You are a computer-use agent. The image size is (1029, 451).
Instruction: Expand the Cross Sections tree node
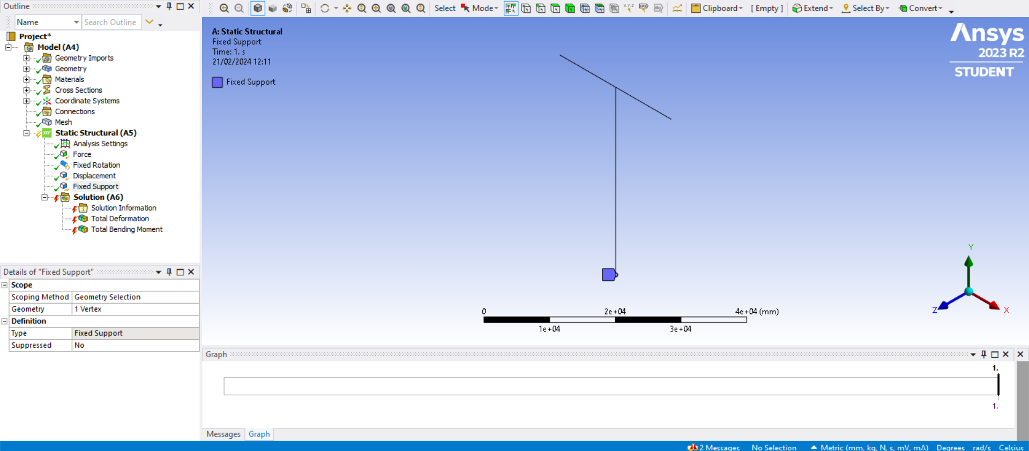pos(26,90)
